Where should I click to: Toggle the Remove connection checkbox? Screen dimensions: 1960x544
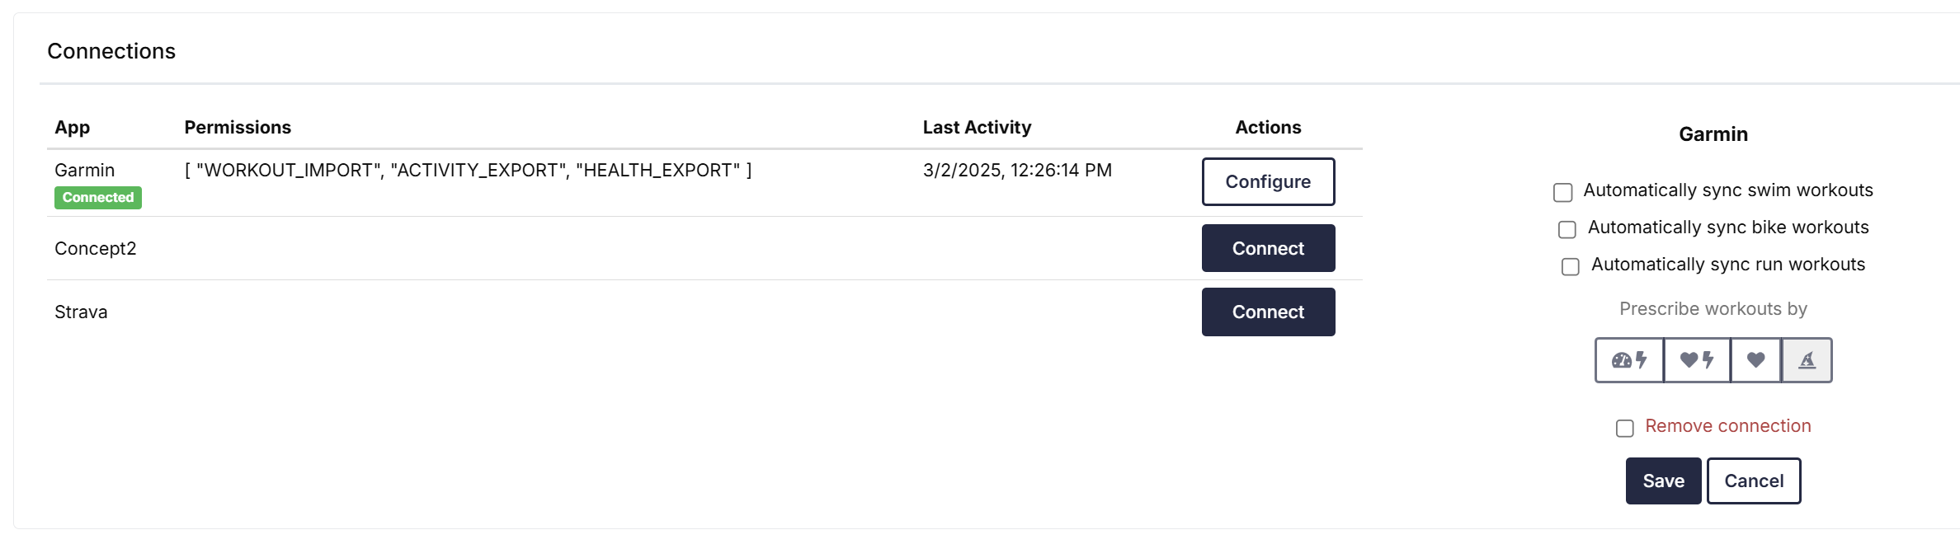click(1624, 428)
